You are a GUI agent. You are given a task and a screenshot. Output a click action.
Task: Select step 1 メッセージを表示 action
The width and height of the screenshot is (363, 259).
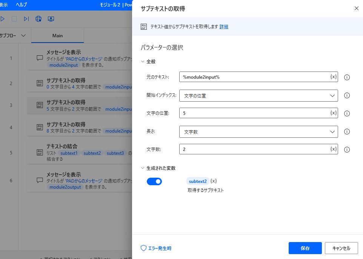click(x=80, y=58)
